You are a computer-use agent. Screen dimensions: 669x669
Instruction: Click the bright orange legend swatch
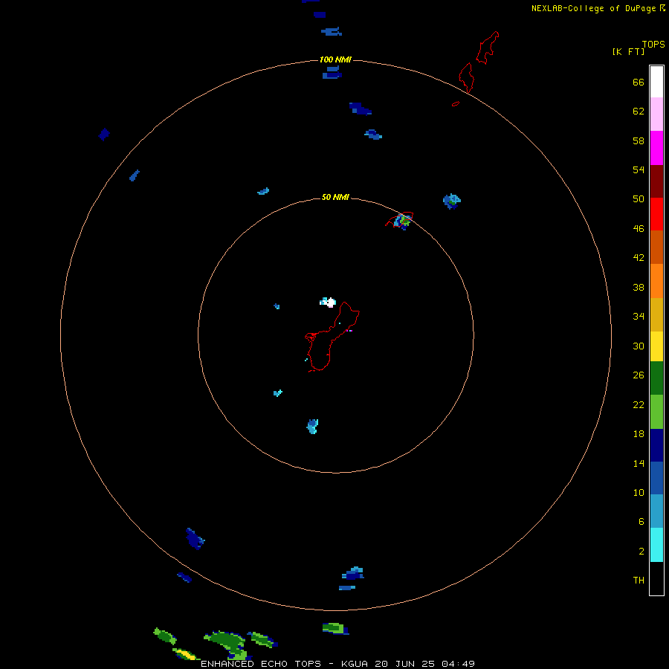pos(656,281)
